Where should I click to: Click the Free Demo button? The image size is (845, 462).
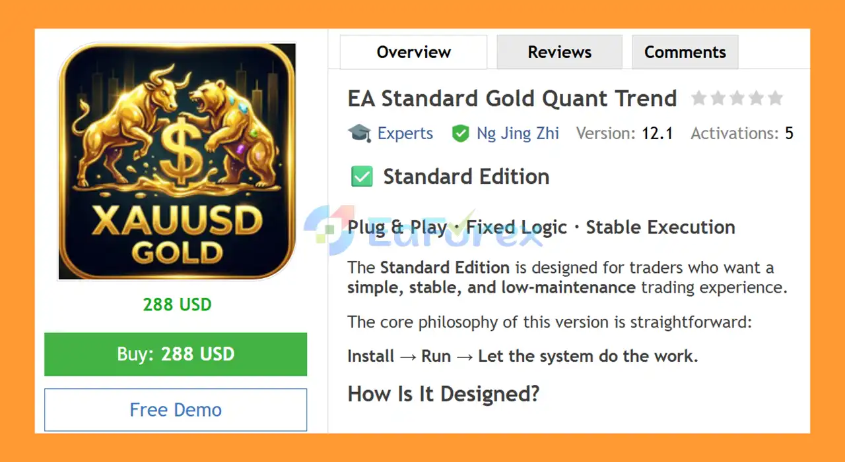coord(176,410)
